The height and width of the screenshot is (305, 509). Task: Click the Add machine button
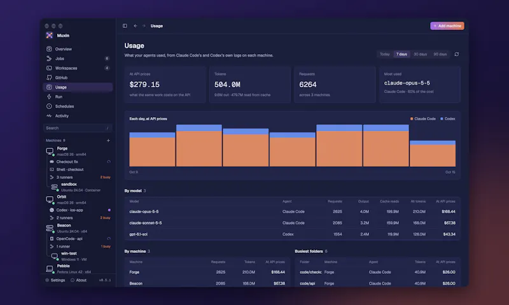coord(447,25)
